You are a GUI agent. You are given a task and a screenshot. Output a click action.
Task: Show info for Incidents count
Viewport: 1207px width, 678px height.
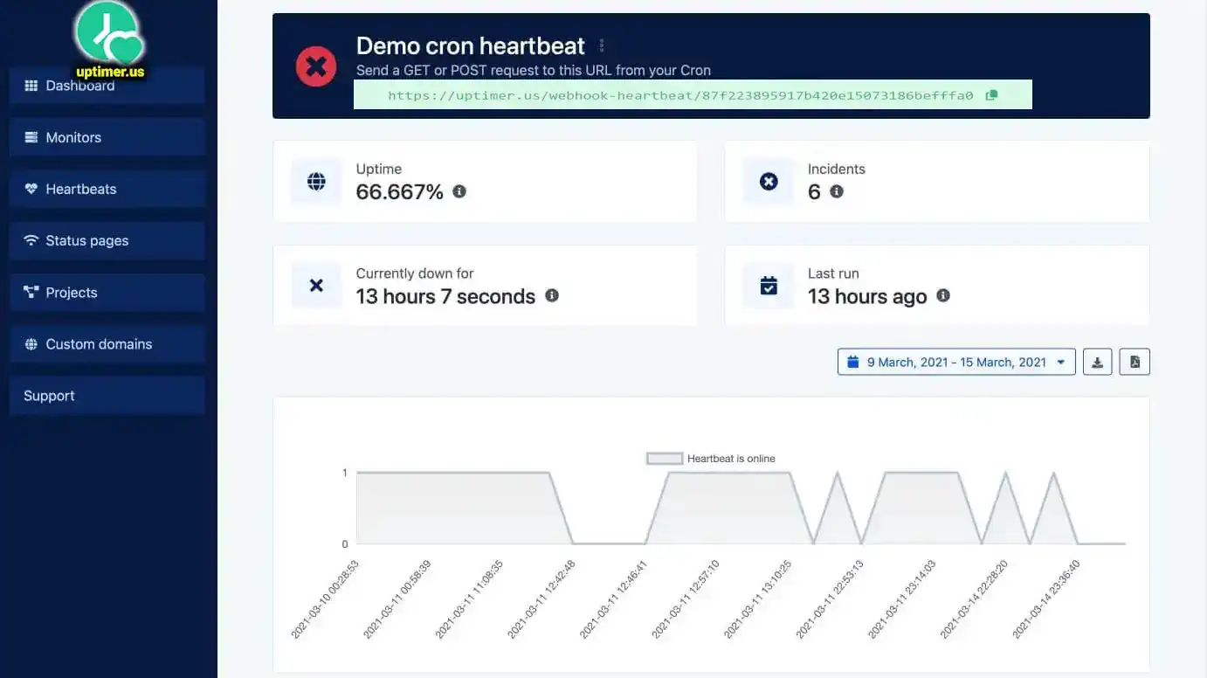[837, 190]
